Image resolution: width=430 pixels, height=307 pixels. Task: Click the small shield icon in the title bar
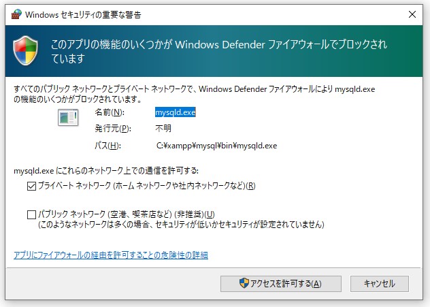[12, 13]
